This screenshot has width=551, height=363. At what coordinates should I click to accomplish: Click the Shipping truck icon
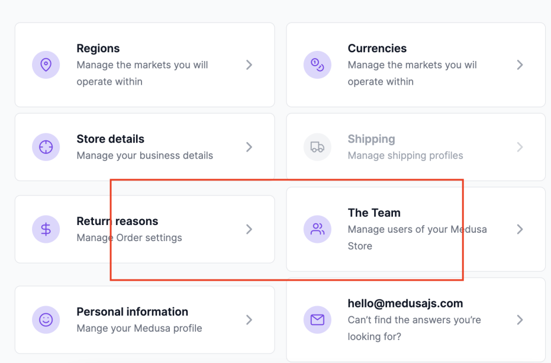[x=317, y=147]
